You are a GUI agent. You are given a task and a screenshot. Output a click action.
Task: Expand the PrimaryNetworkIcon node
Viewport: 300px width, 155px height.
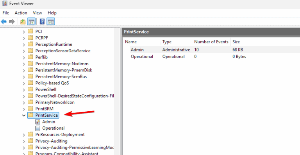pyautogui.click(x=24, y=103)
